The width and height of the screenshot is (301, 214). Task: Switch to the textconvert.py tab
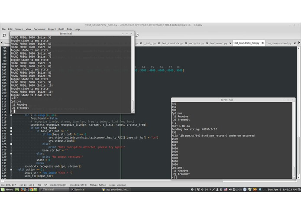[x=218, y=43]
